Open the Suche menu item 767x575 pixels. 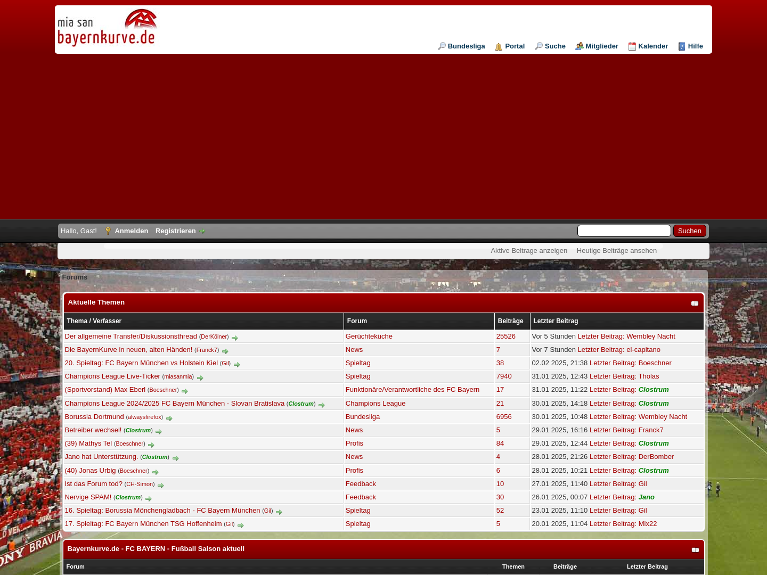click(x=550, y=46)
